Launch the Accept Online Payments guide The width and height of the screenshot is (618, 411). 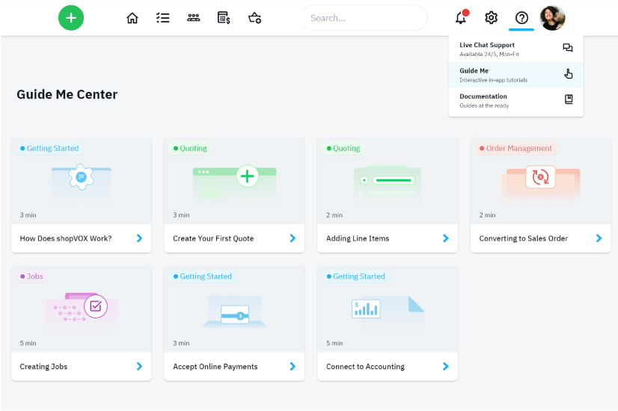coord(234,366)
